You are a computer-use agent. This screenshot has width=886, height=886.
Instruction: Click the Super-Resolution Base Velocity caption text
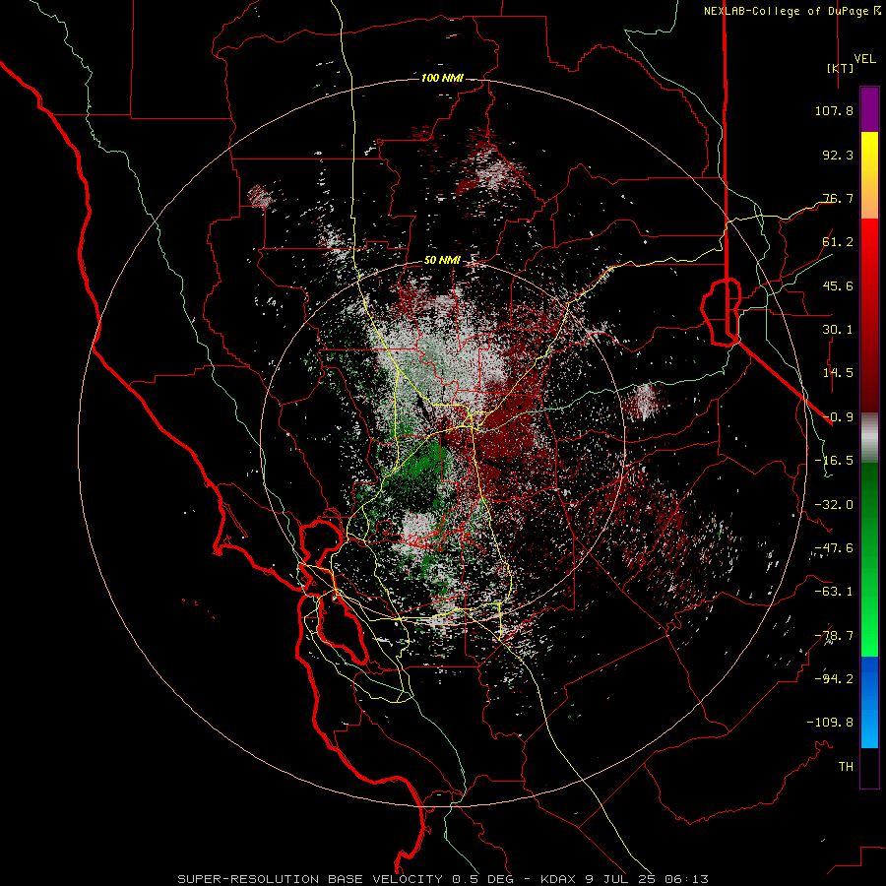[443, 879]
